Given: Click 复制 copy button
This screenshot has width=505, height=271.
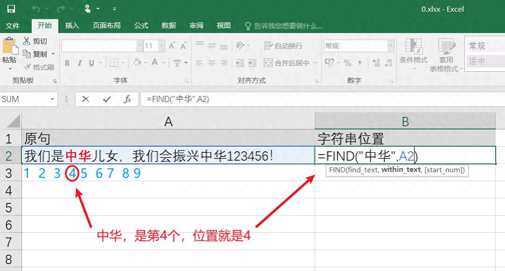Looking at the screenshot, I should [35, 54].
